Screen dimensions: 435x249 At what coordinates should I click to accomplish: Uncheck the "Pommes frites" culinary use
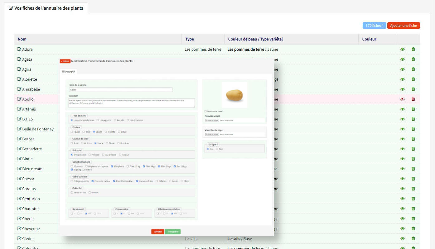click(x=137, y=181)
